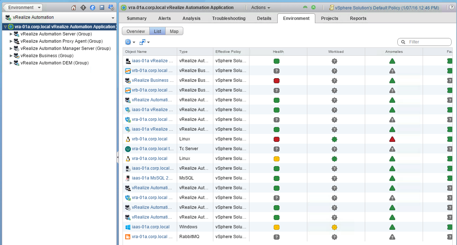This screenshot has width=457, height=245.
Task: Select the Environment tab
Action: coord(296,18)
